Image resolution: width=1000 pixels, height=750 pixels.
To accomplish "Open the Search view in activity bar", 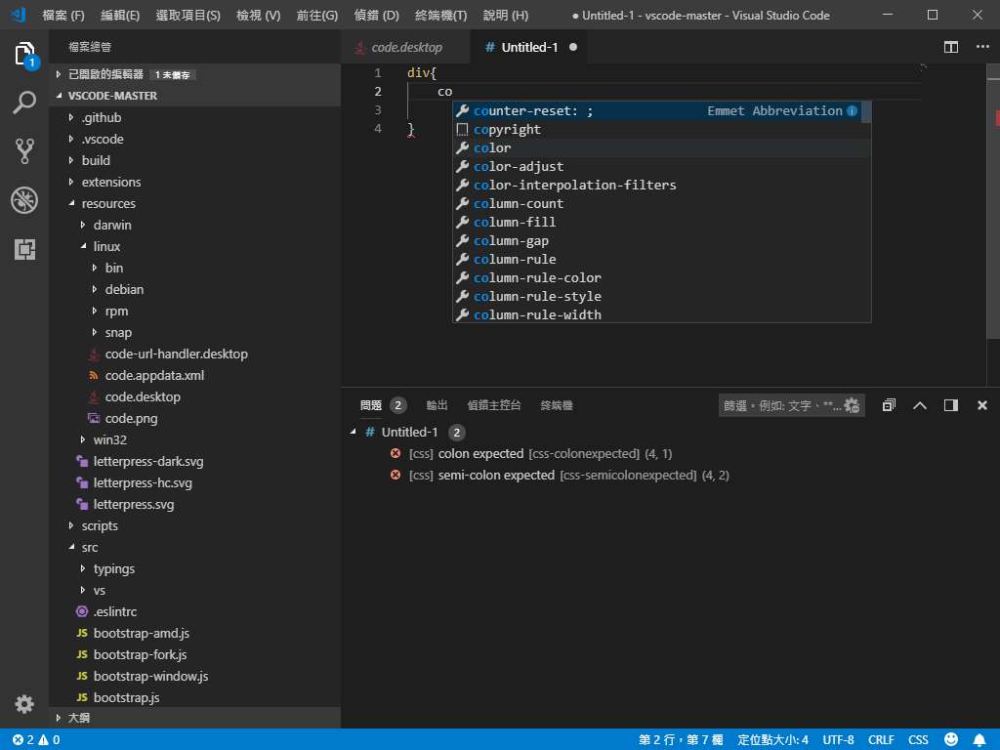I will (x=24, y=103).
